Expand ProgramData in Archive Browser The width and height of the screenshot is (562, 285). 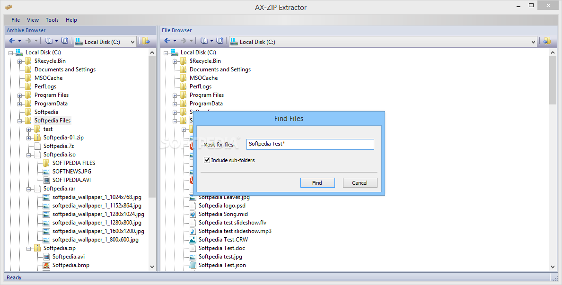tap(20, 104)
